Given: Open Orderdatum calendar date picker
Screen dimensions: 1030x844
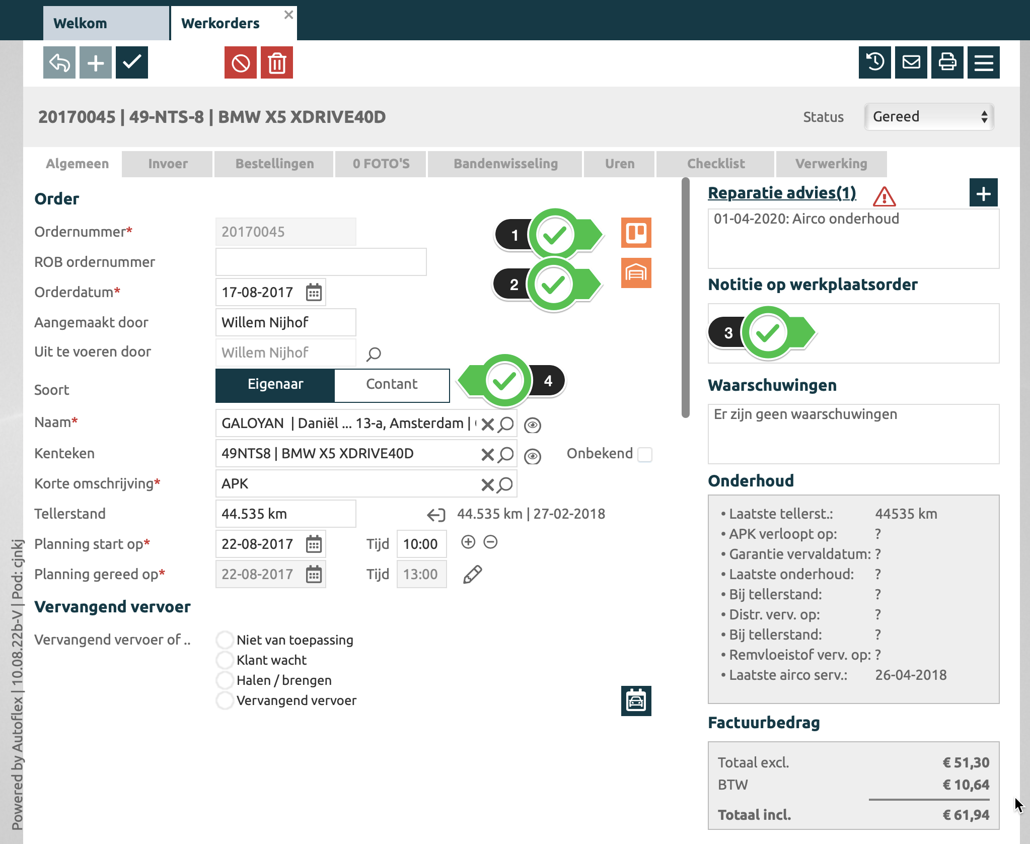Looking at the screenshot, I should 314,293.
